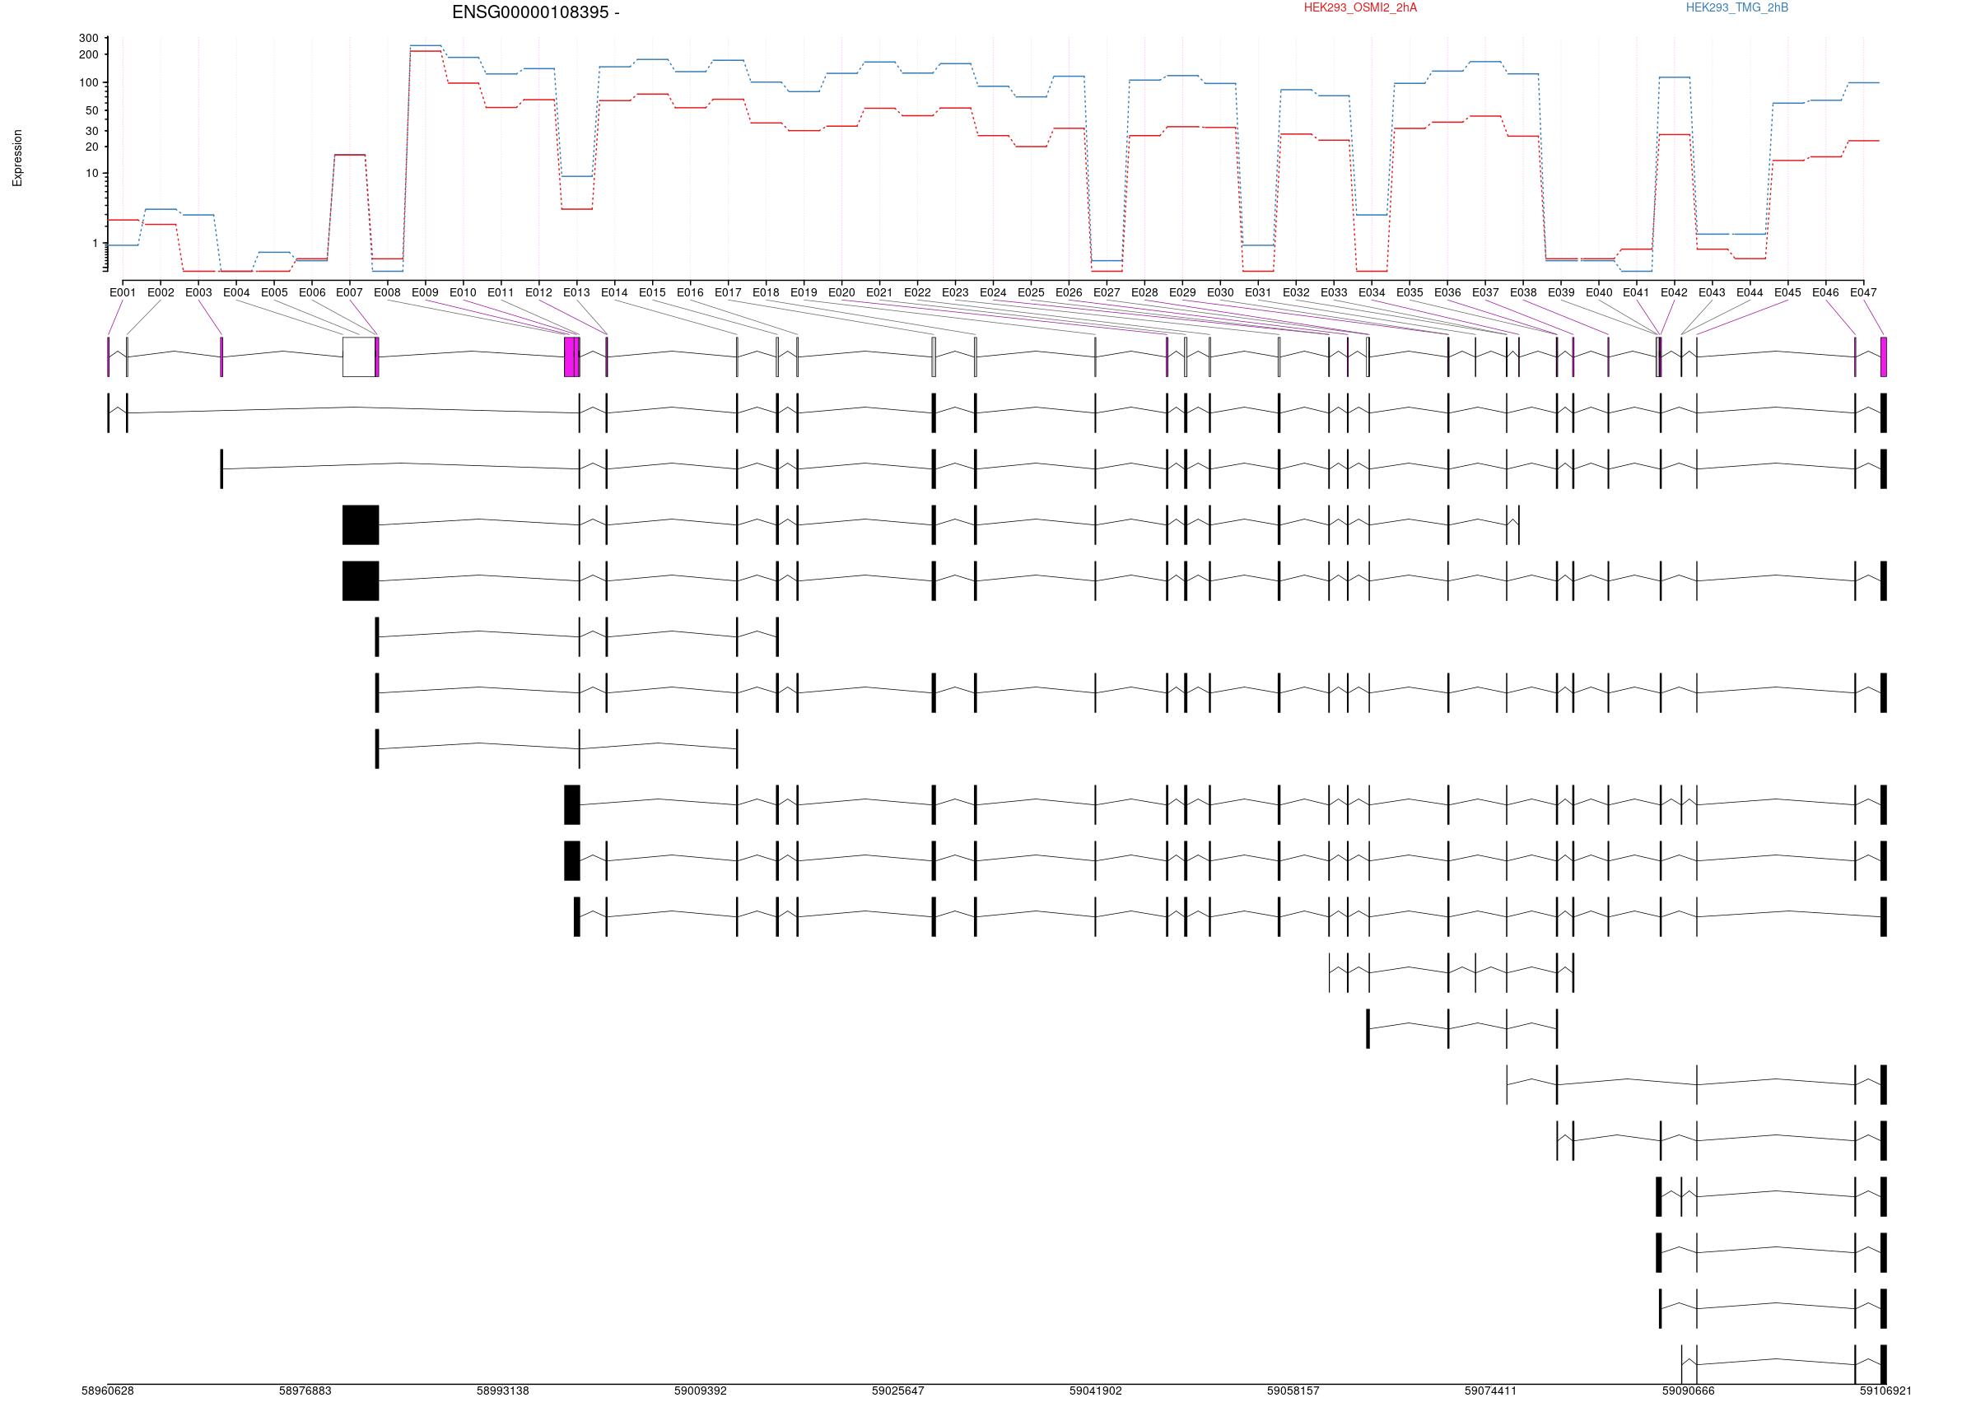Click genomic coordinate 59025647
This screenshot has height=1407, width=1976.
click(x=897, y=1391)
